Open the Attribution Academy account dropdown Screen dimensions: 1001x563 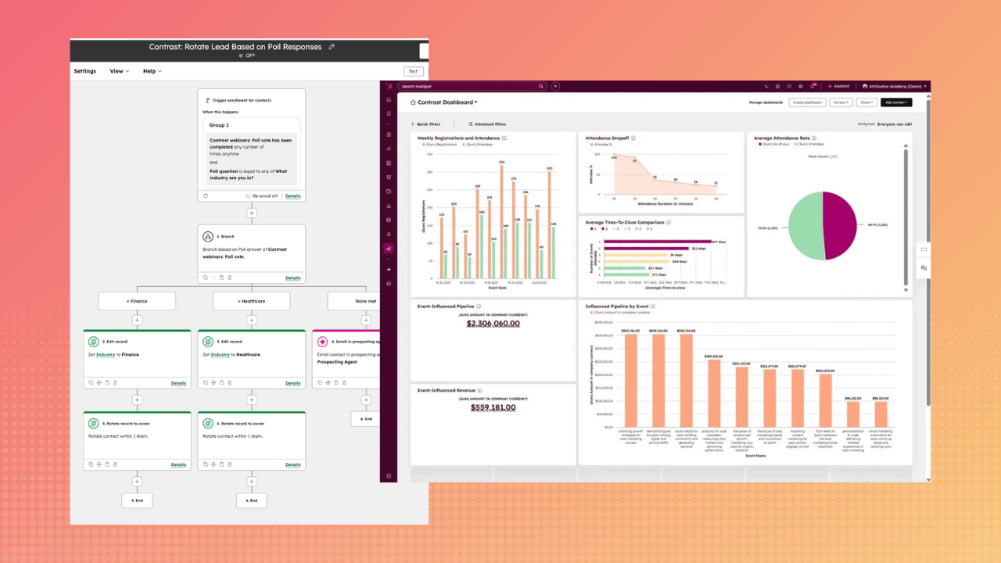[x=895, y=86]
